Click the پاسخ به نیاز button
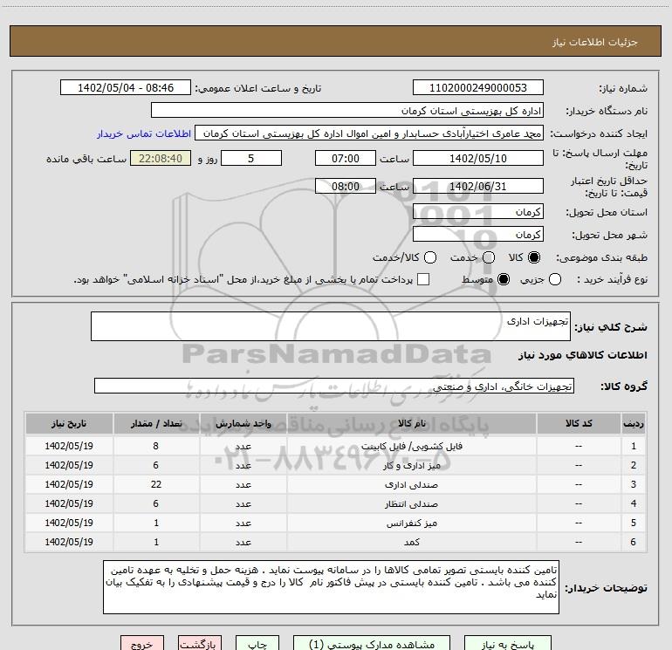Image resolution: width=672 pixels, height=650 pixels. tap(507, 644)
